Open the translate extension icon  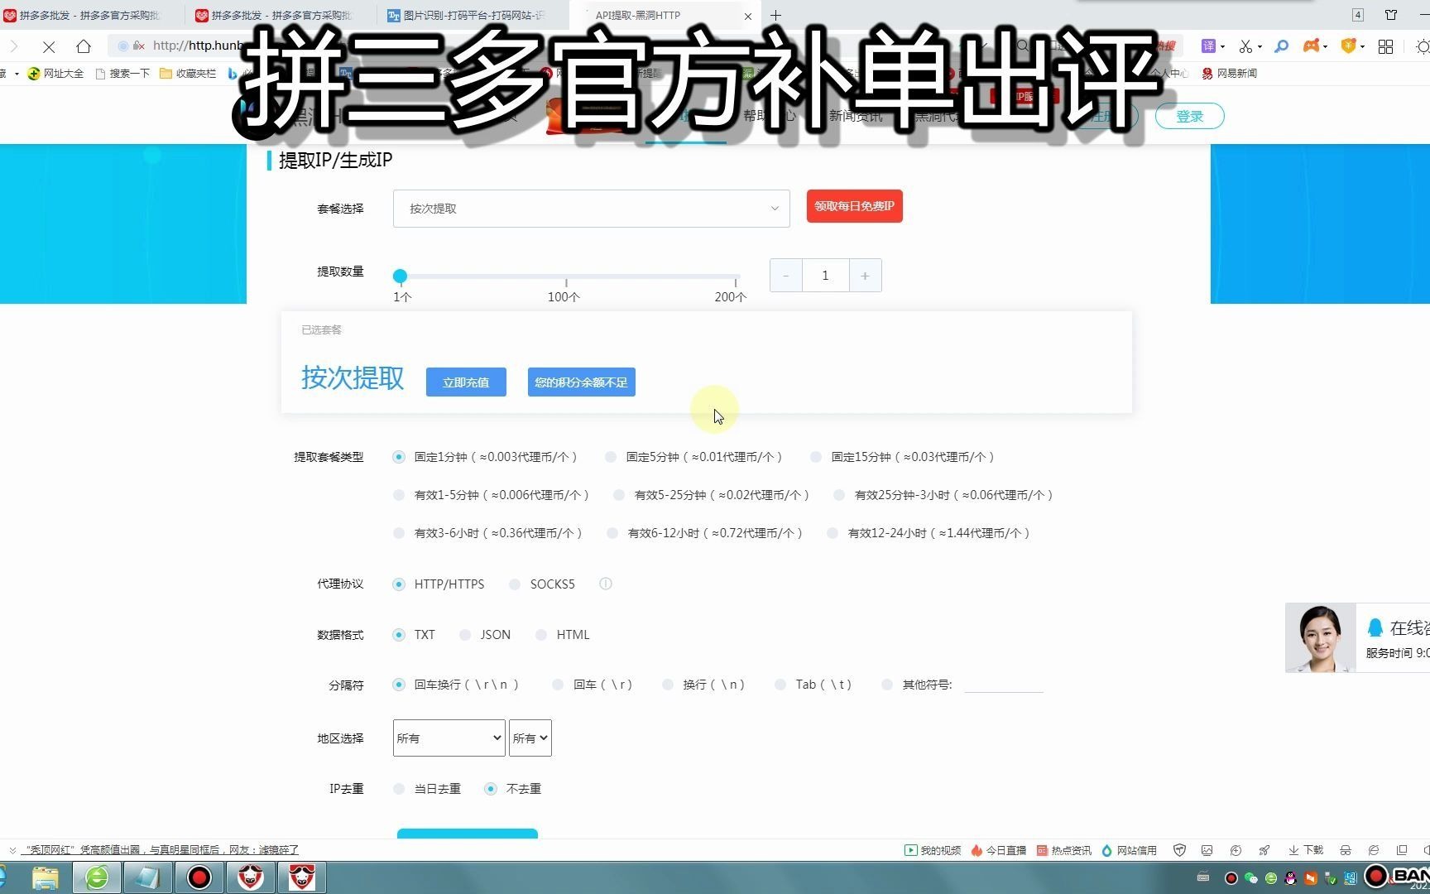point(1208,46)
